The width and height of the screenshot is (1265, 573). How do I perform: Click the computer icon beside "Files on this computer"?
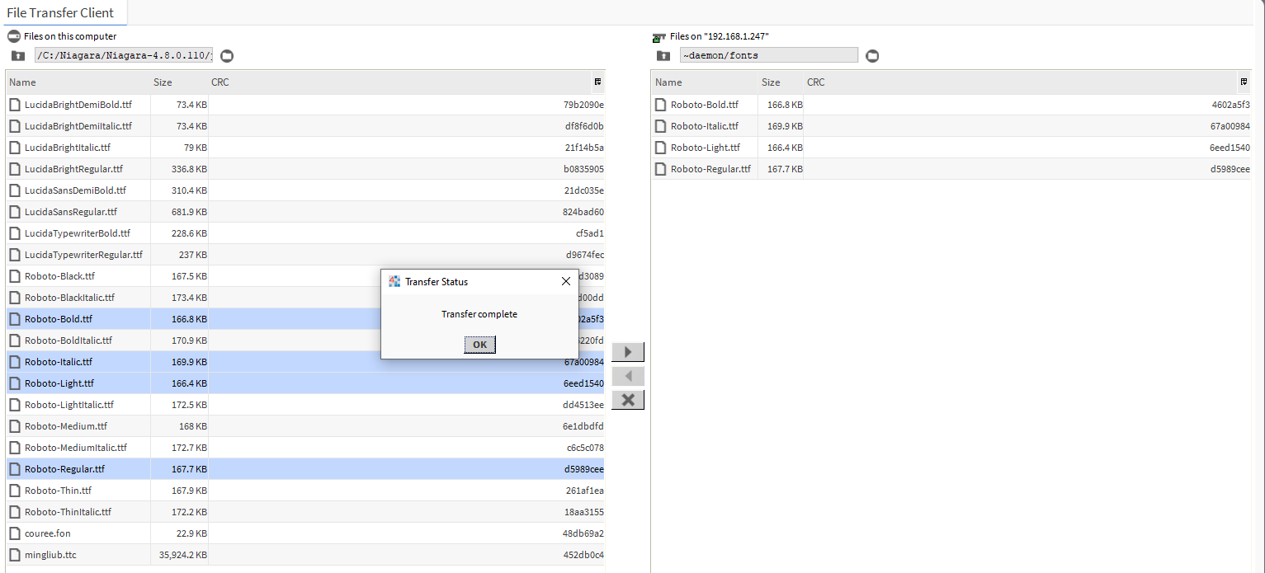pos(12,36)
